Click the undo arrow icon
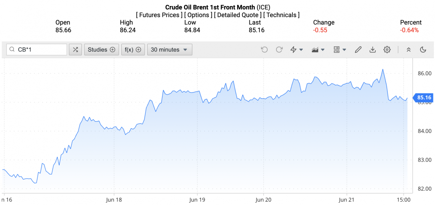 point(264,49)
